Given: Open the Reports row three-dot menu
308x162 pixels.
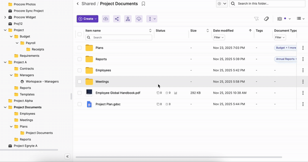Looking at the screenshot, I should (303, 59).
